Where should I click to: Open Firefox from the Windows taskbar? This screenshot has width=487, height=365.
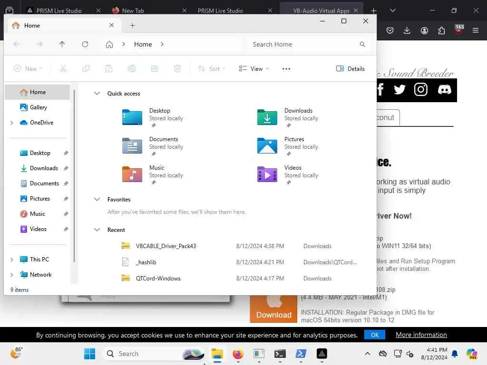[x=238, y=354]
